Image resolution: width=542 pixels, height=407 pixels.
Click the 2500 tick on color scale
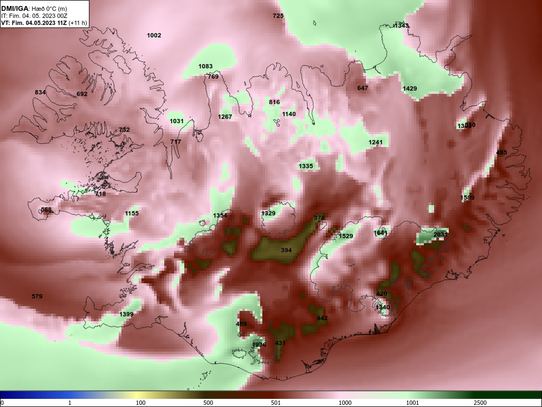point(480,403)
